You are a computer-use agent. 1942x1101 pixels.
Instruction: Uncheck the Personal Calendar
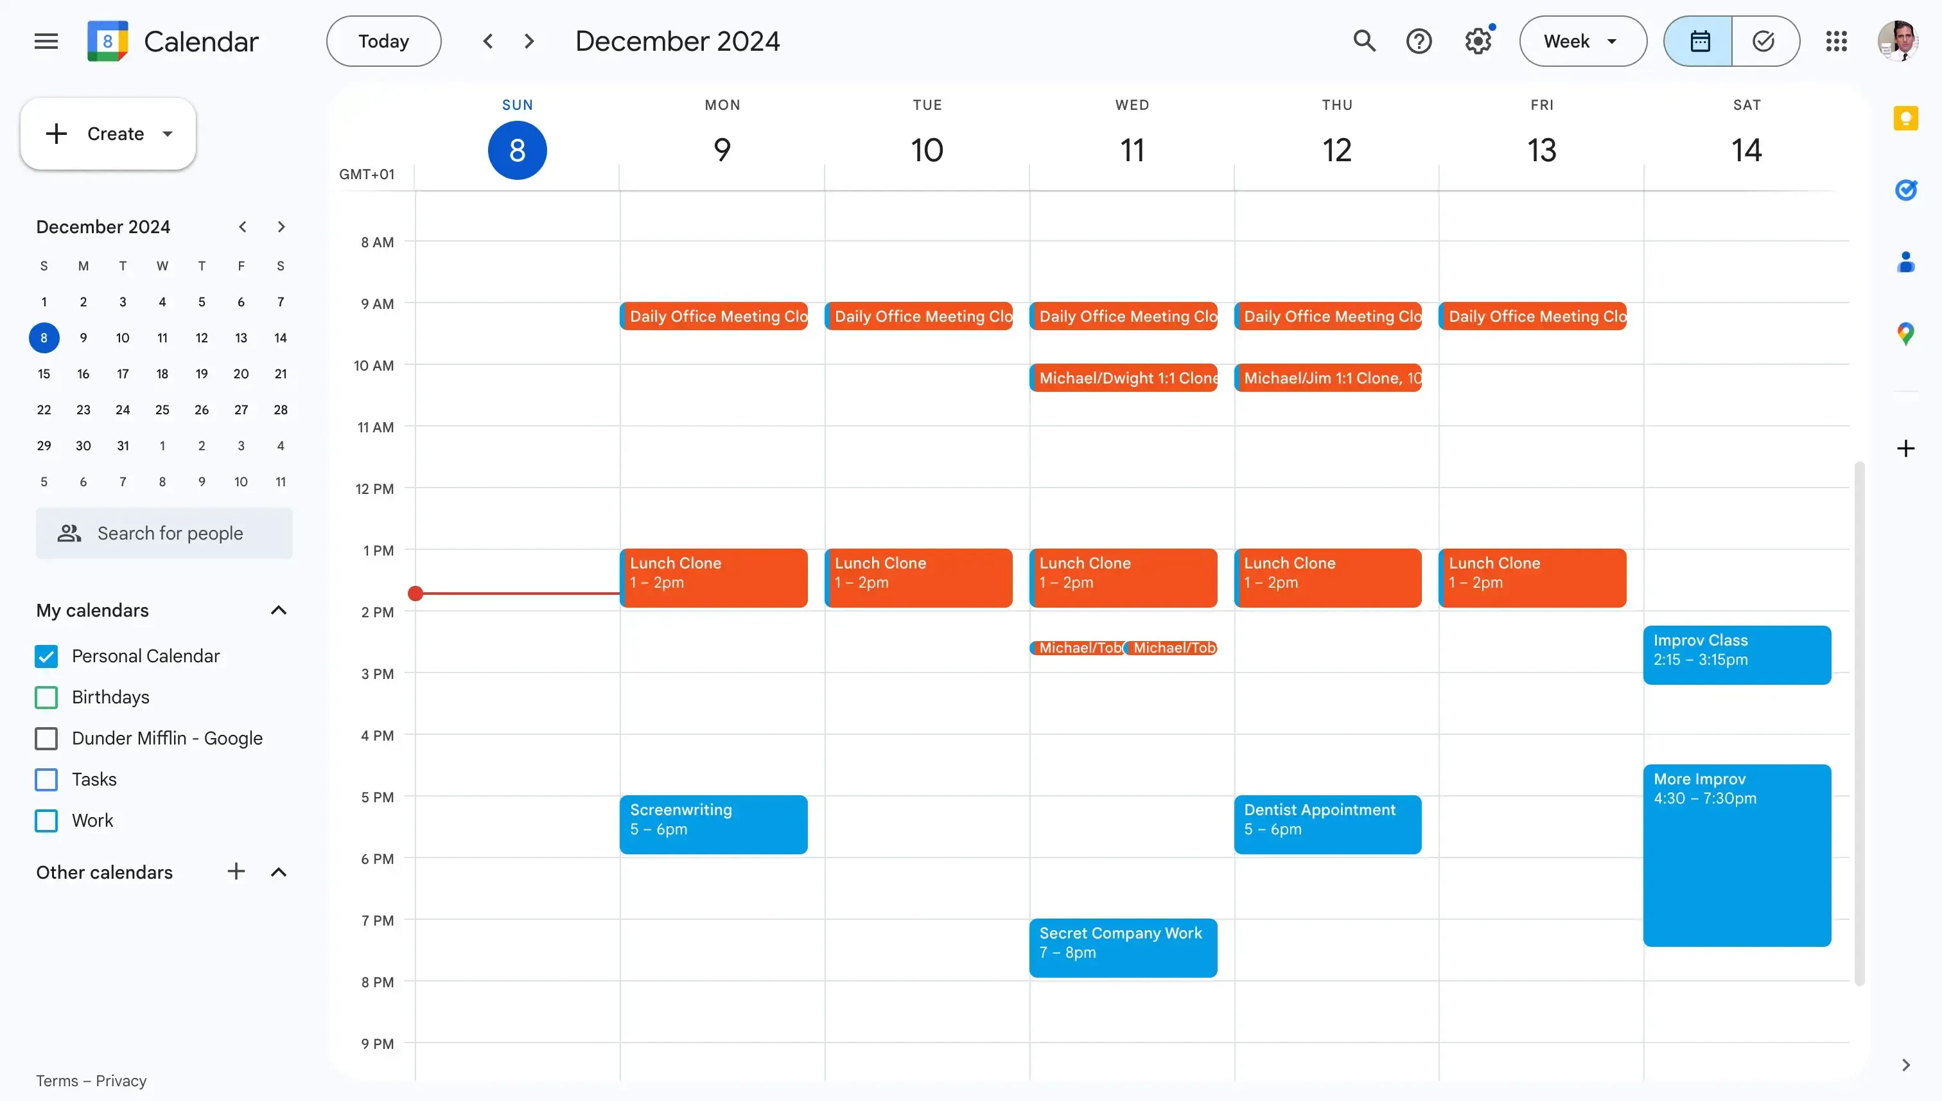[46, 656]
